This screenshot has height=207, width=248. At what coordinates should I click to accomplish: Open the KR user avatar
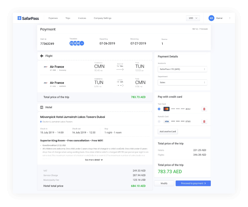click(211, 18)
